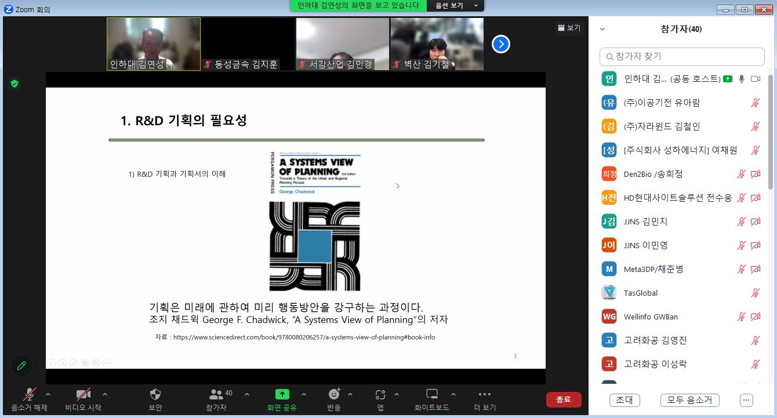Click the sciencedirect URL on slide
Viewport: 777px width, 418px height.
click(x=304, y=337)
